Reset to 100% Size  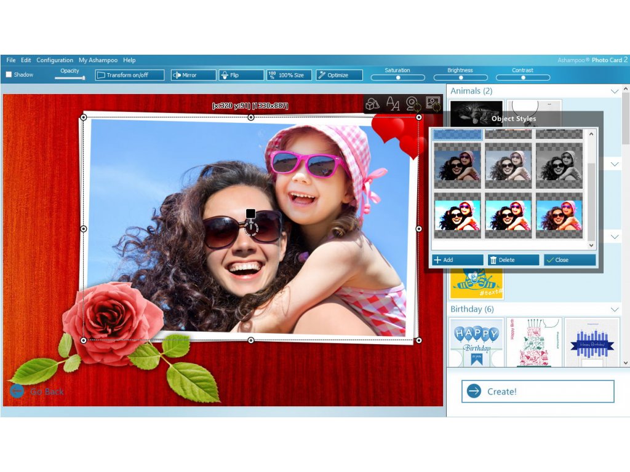point(289,75)
